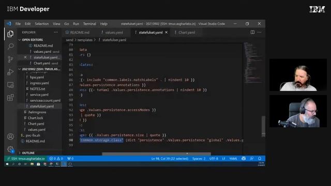This screenshot has height=186, width=331.
Task: Open the Remote Explorer view
Action: [x=10, y=85]
